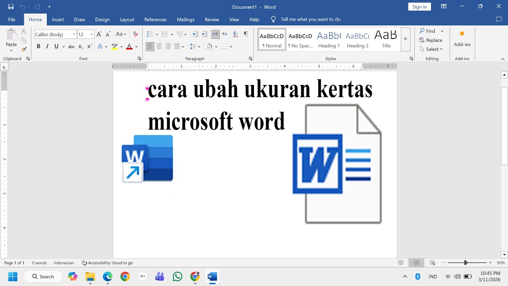Open File Explorer from taskbar
Image resolution: width=508 pixels, height=286 pixels.
tap(90, 276)
